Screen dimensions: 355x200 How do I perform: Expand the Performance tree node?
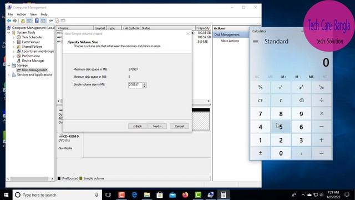13,56
